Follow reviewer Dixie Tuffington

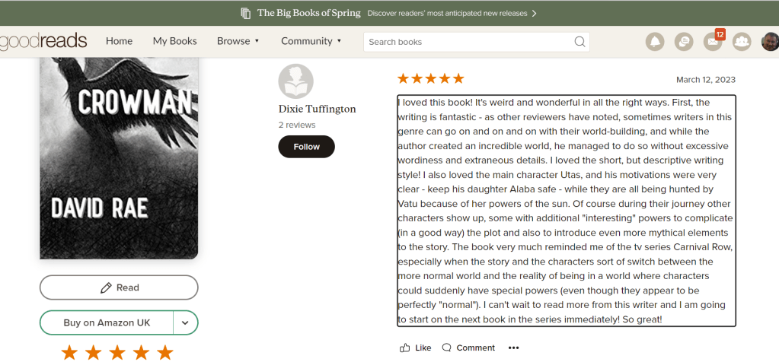(x=306, y=147)
